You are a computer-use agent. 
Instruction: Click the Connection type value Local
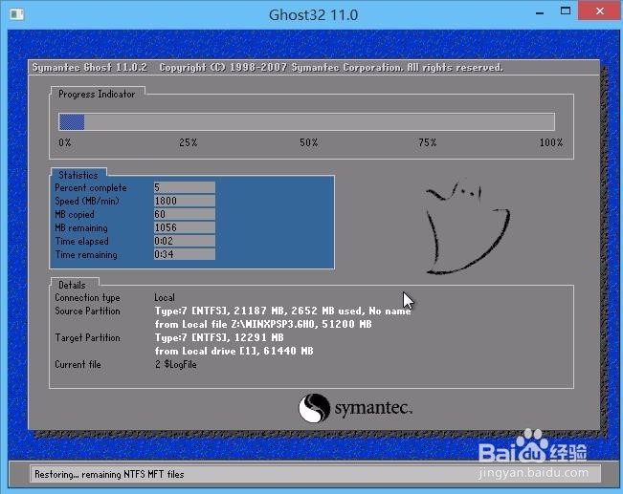[165, 297]
